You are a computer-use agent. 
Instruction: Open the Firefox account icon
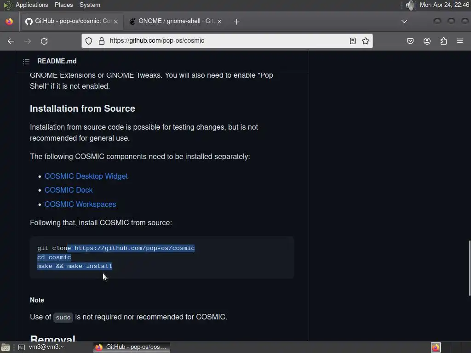[427, 41]
